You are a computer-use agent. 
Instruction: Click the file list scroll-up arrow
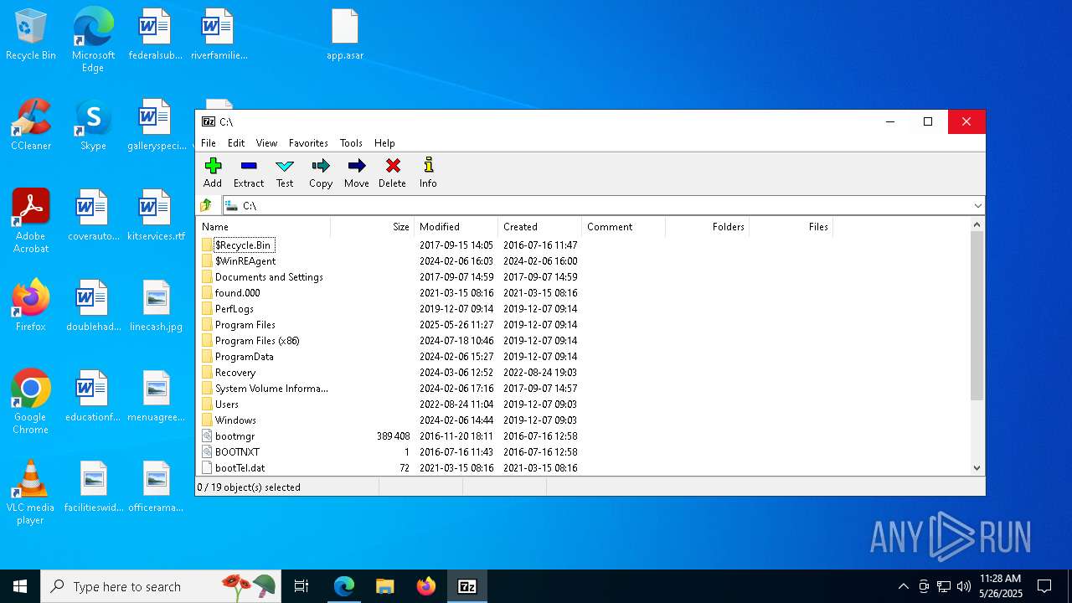click(977, 224)
